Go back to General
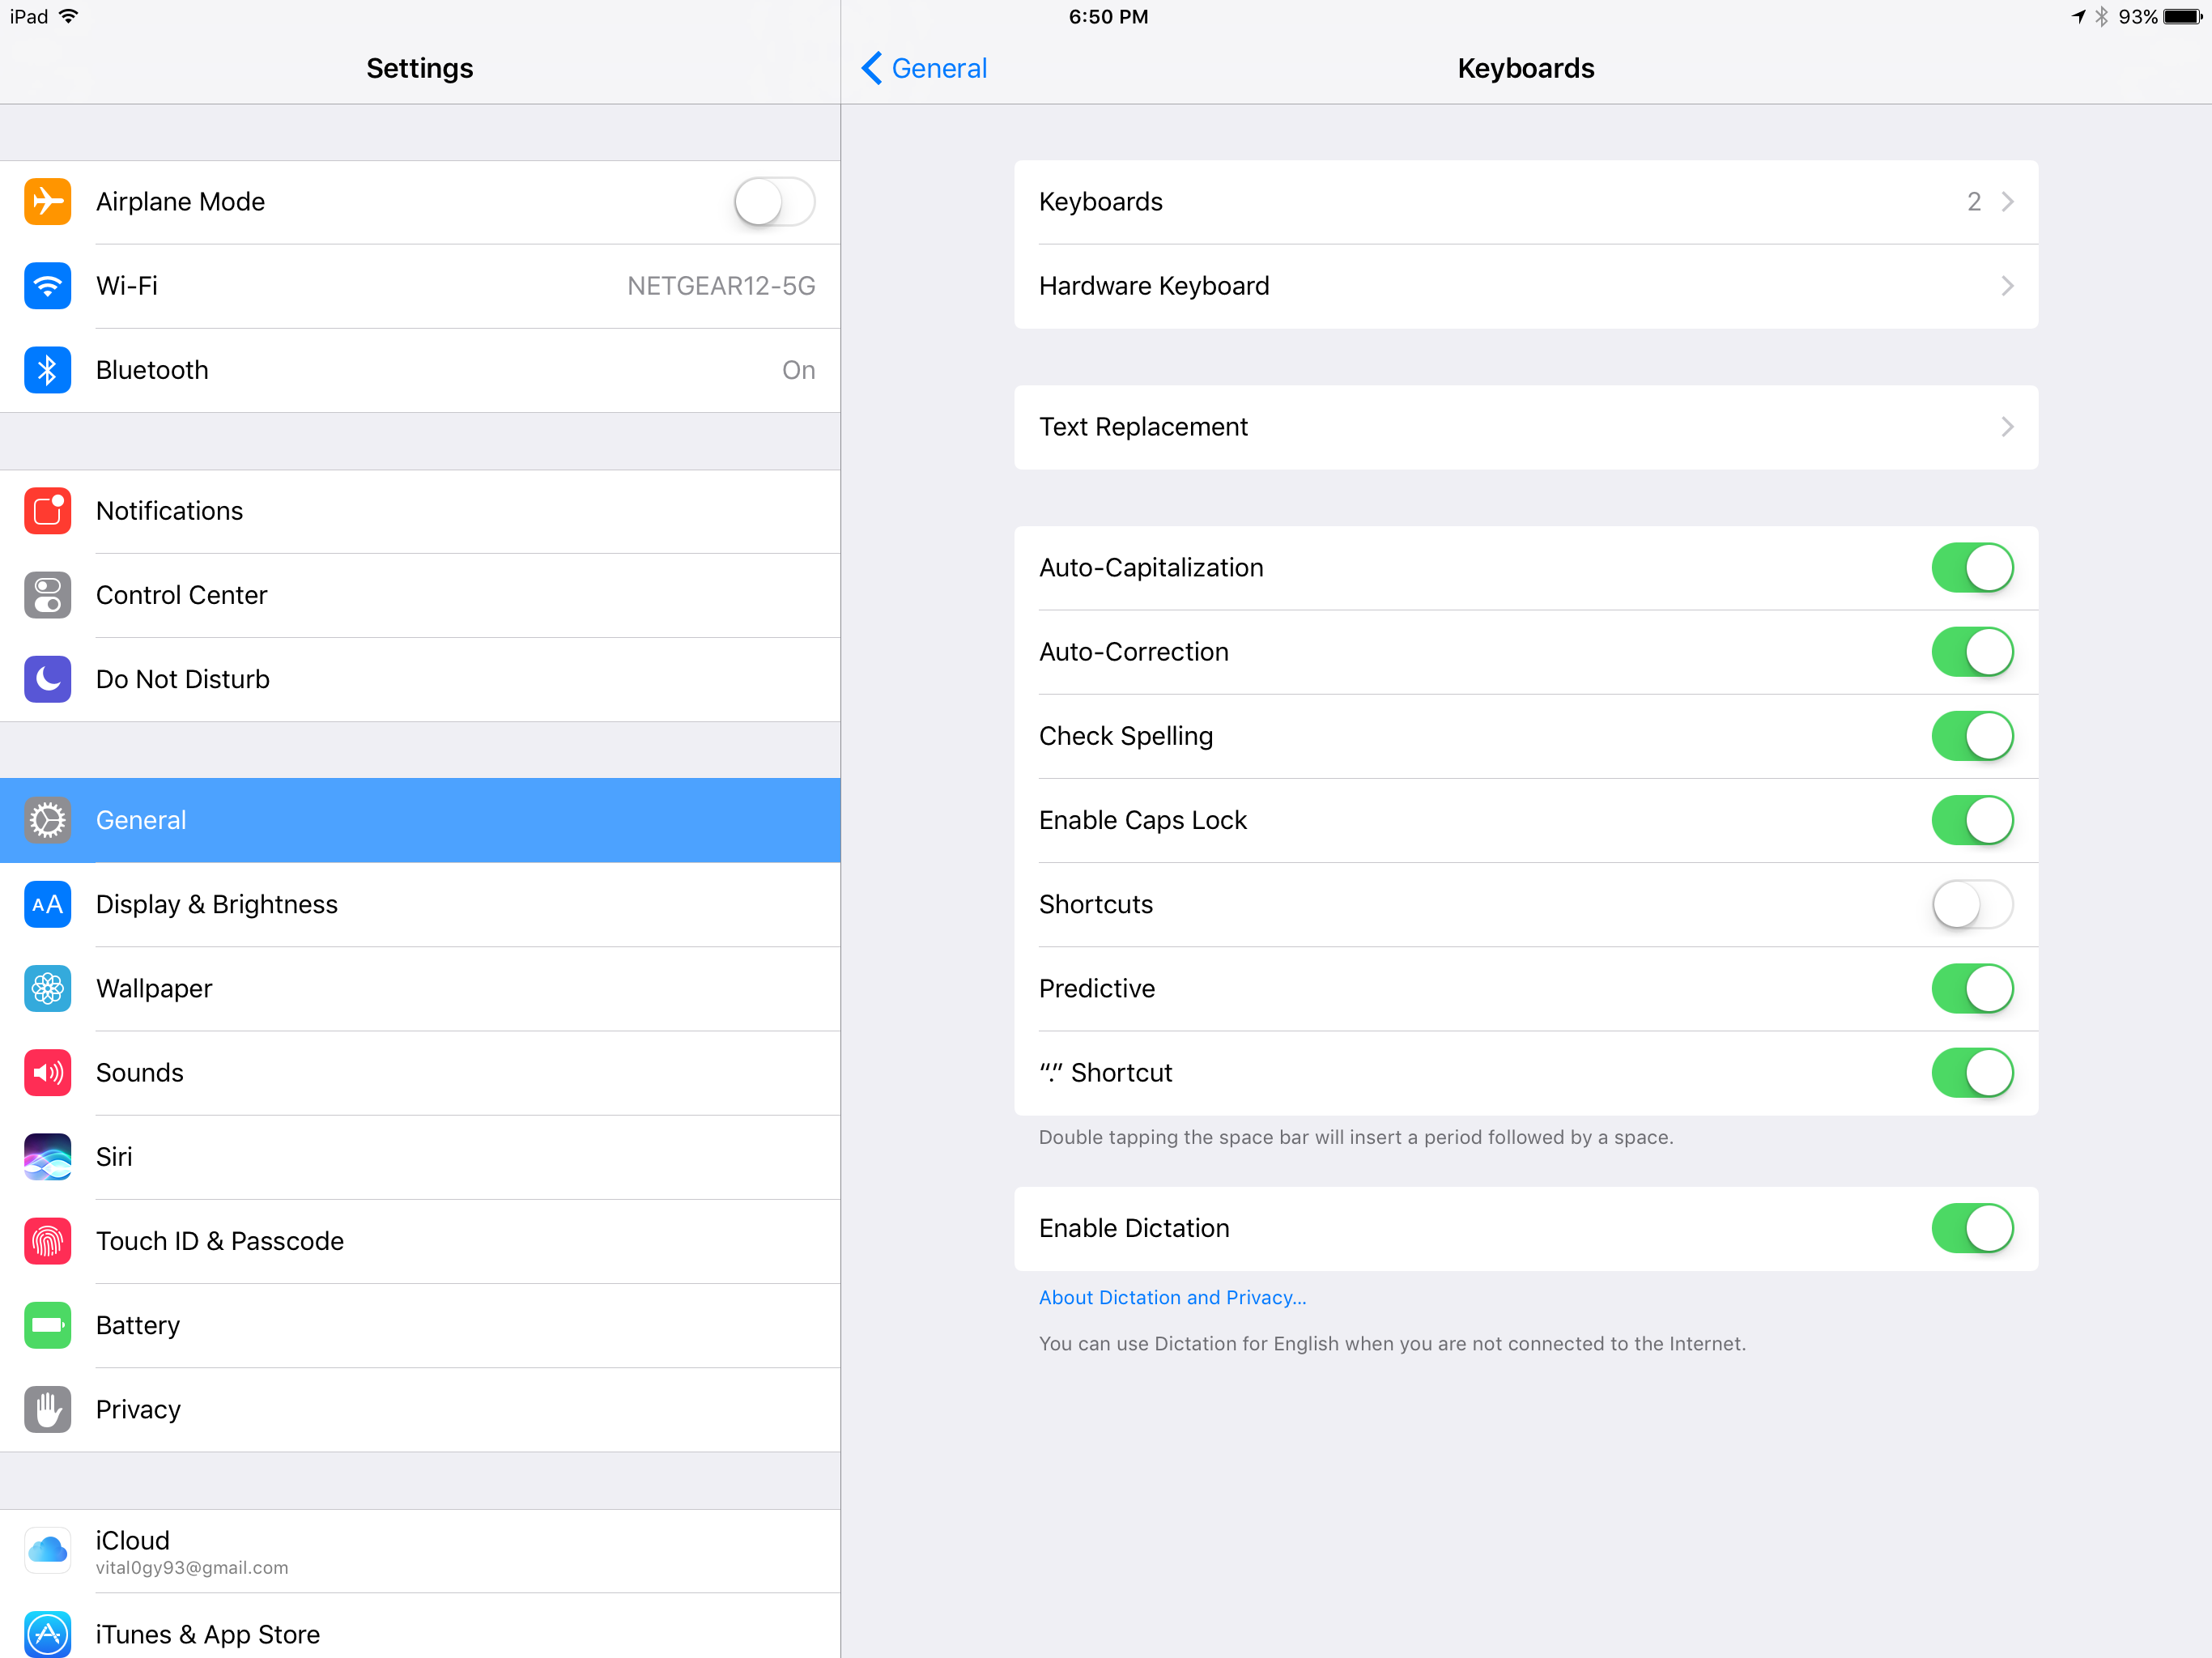The height and width of the screenshot is (1658, 2212). coord(924,68)
